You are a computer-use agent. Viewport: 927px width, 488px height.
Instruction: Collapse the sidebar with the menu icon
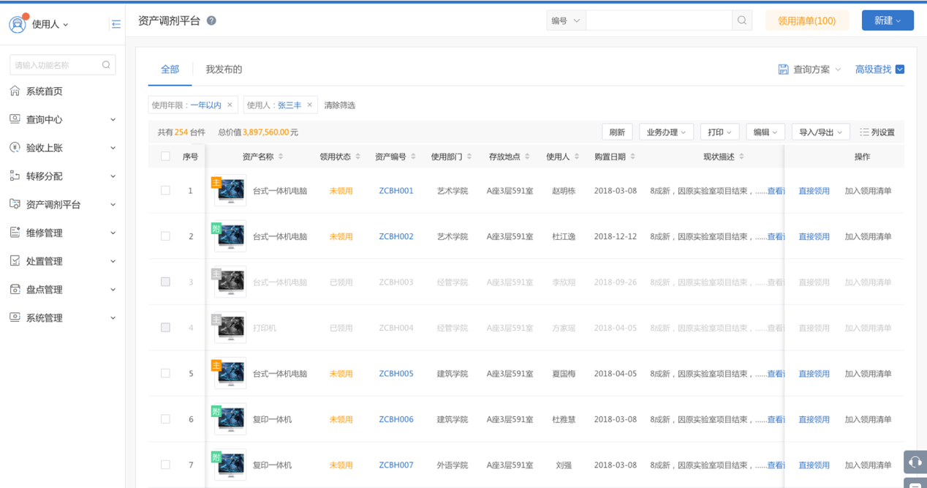pos(116,24)
